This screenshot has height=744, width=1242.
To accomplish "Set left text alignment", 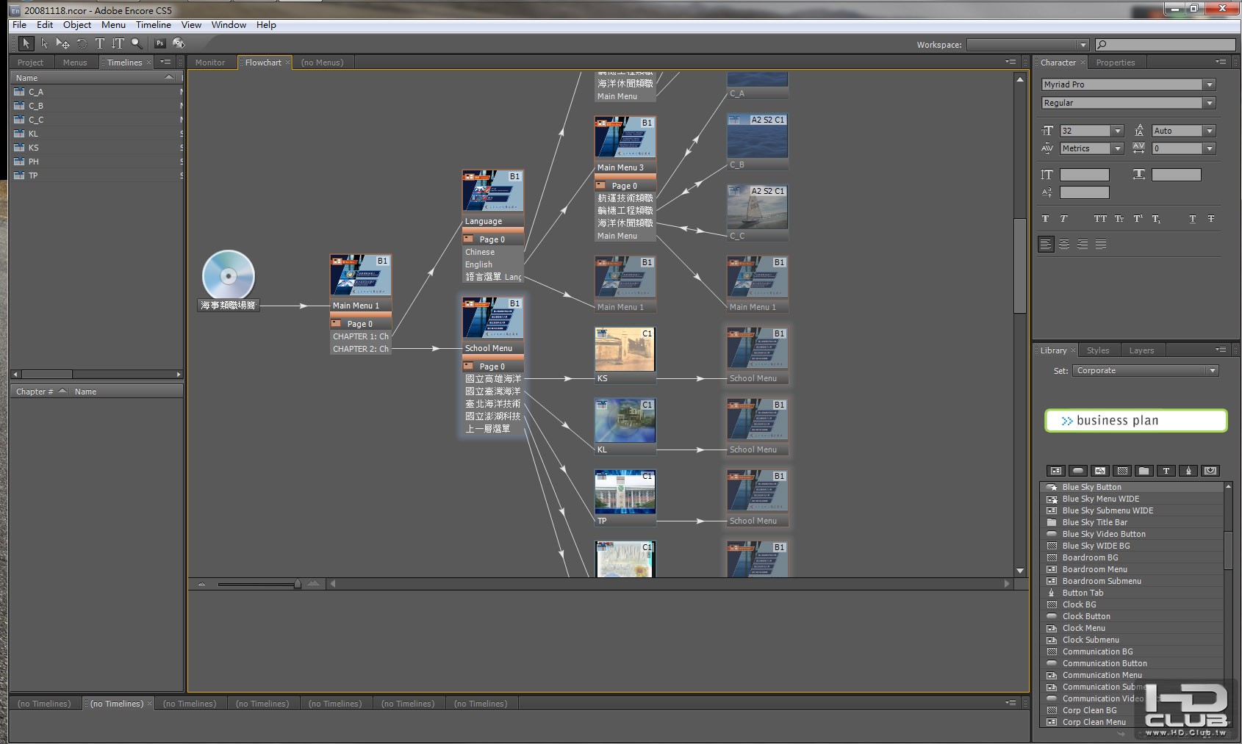I will coord(1046,245).
